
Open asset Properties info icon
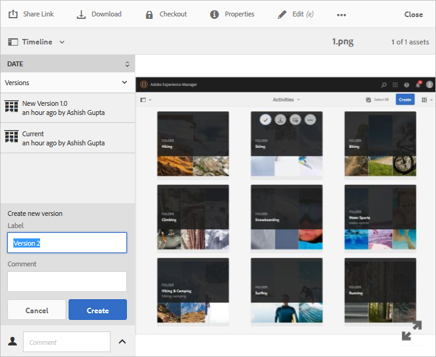[214, 15]
